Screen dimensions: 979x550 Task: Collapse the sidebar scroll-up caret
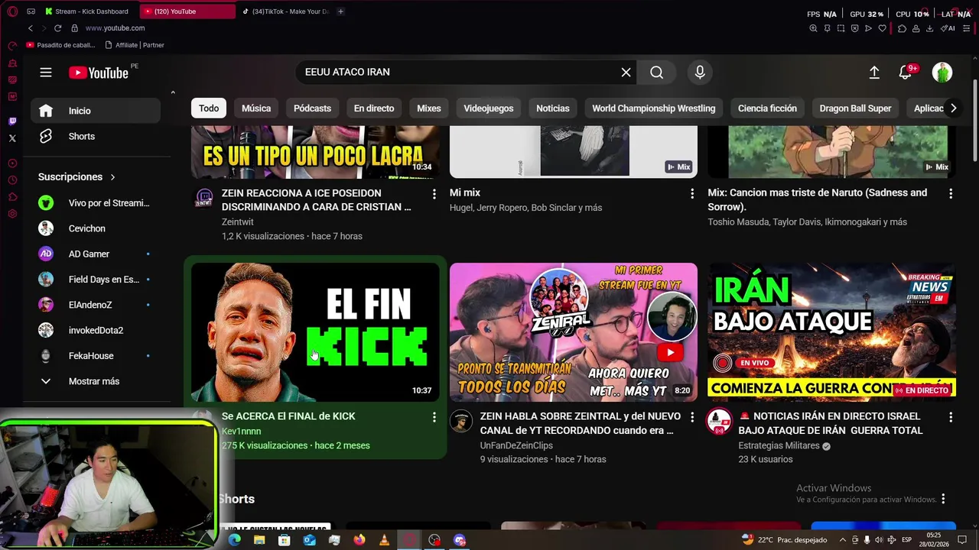[173, 92]
